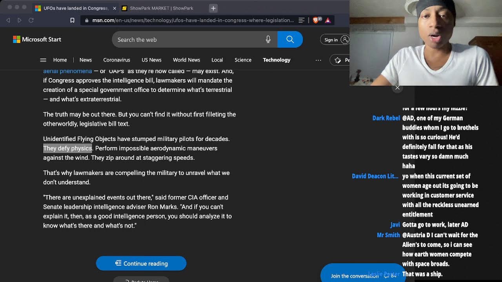Click the user avatar icon by Sign in
502x282 pixels.
(345, 39)
